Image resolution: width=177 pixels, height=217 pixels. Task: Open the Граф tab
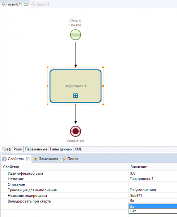(x=7, y=149)
